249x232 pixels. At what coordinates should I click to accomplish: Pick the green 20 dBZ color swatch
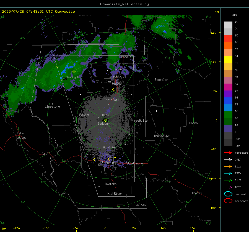[x=228, y=115]
